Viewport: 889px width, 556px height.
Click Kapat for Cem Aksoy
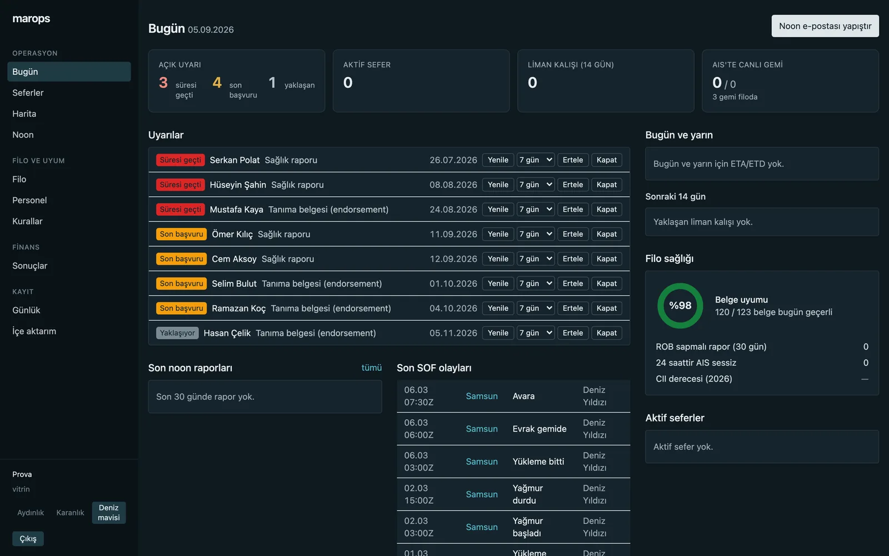(x=607, y=259)
